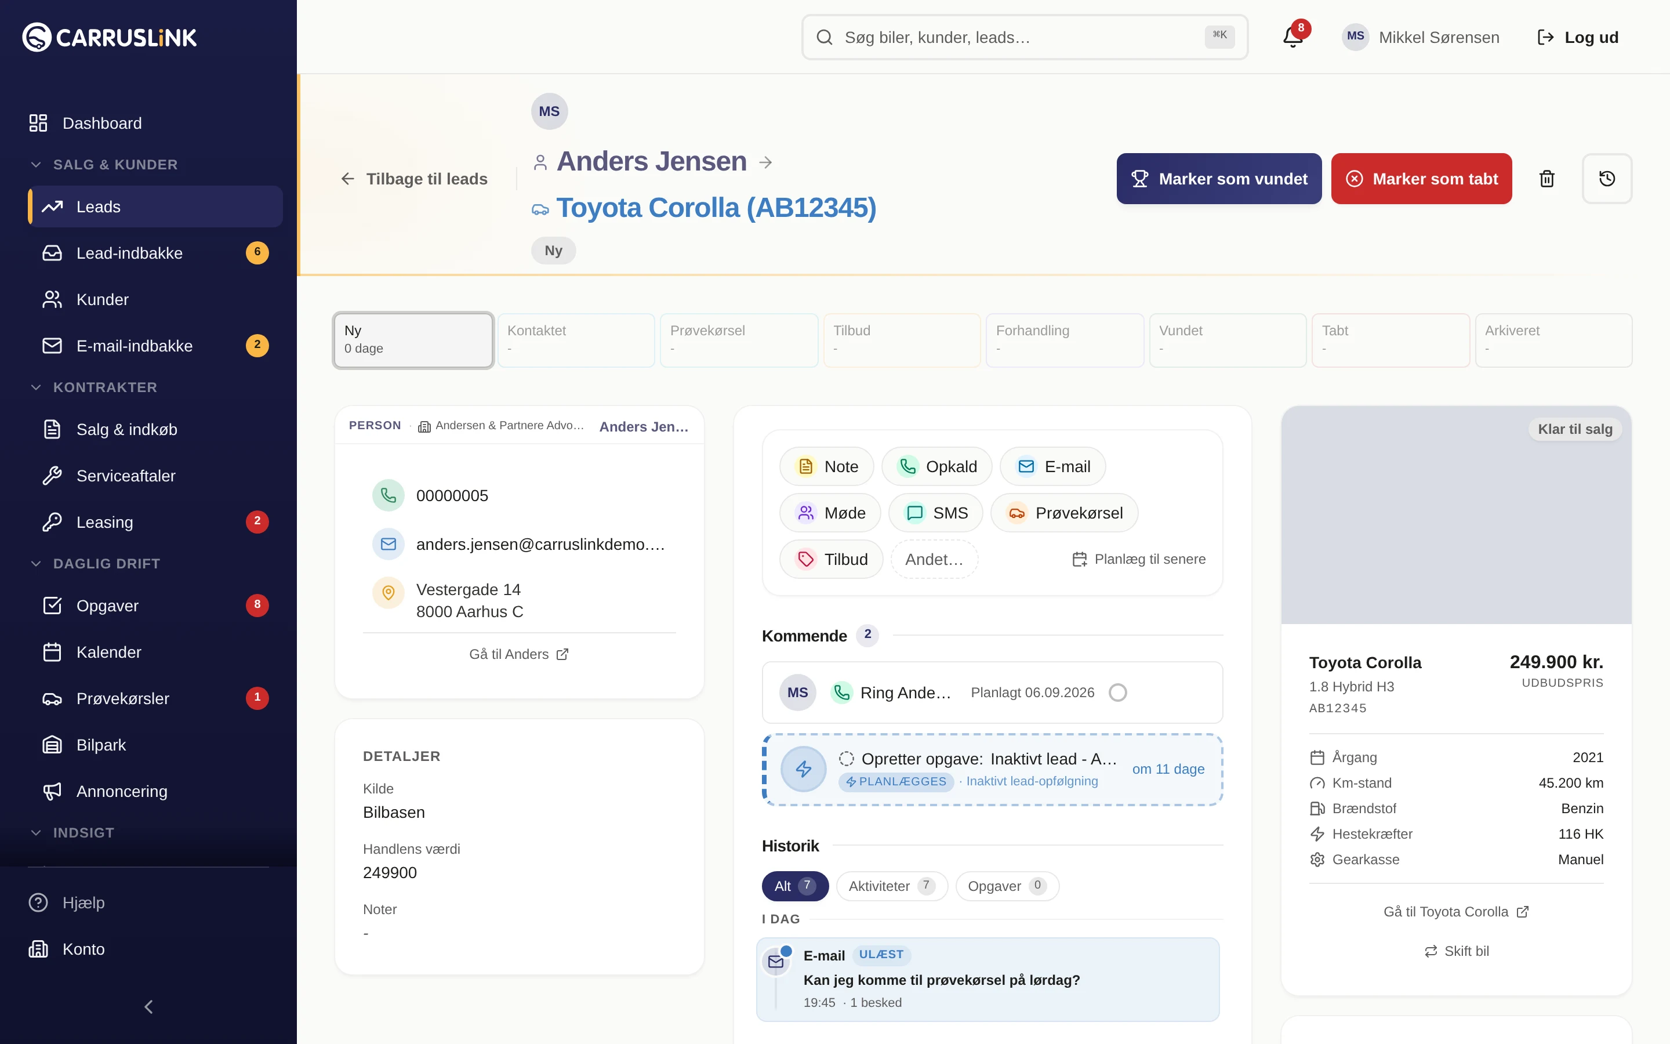
Task: Click the lightning icon on the planned automation
Action: 803,768
